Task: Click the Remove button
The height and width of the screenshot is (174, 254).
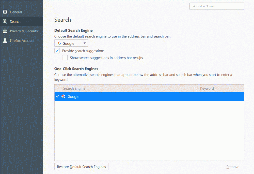Action: pos(233,167)
